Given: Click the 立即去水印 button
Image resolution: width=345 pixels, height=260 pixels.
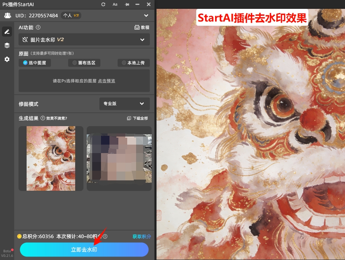Looking at the screenshot, I should click(84, 250).
